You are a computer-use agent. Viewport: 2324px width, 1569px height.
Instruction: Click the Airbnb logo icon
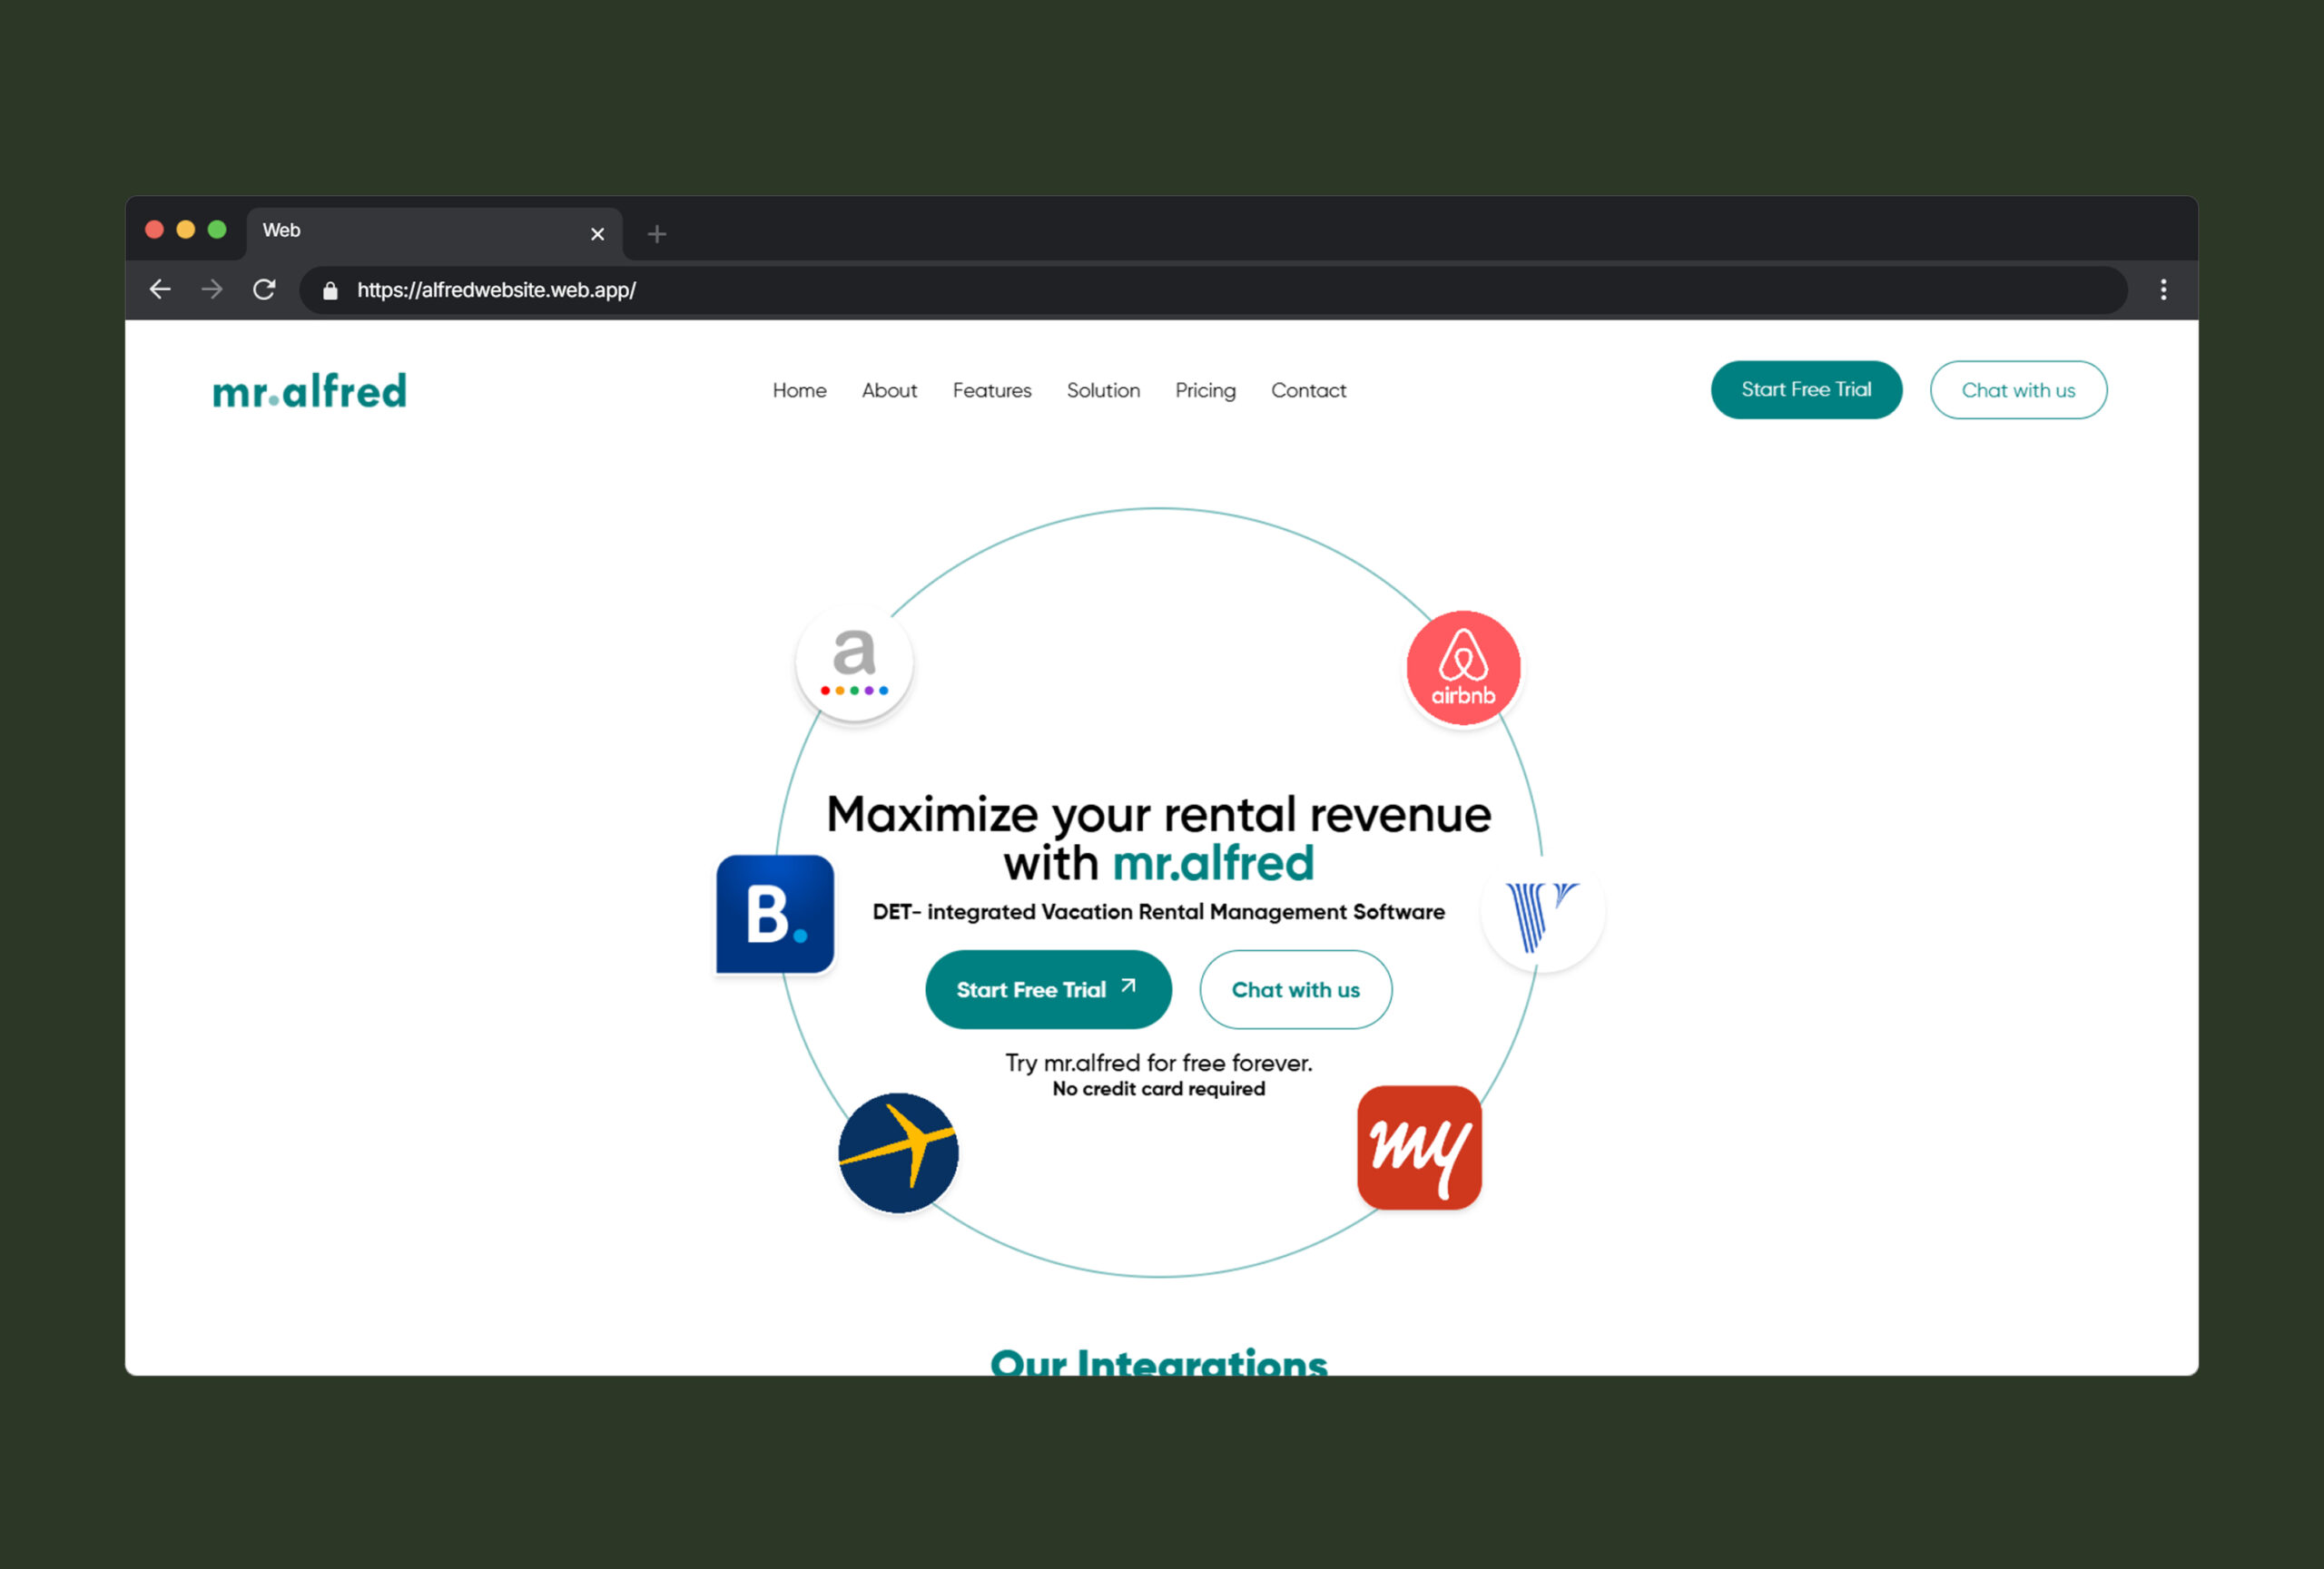point(1463,668)
